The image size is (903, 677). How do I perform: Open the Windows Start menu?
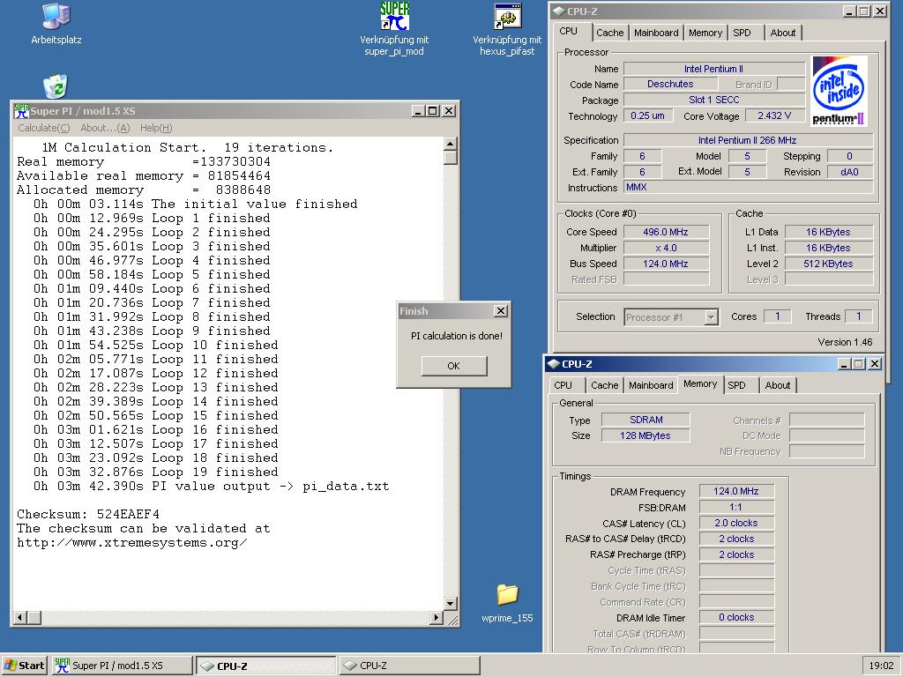tap(24, 666)
